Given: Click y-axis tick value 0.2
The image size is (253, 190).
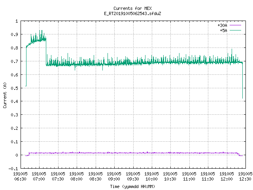Looking at the screenshot, I should [14, 128].
